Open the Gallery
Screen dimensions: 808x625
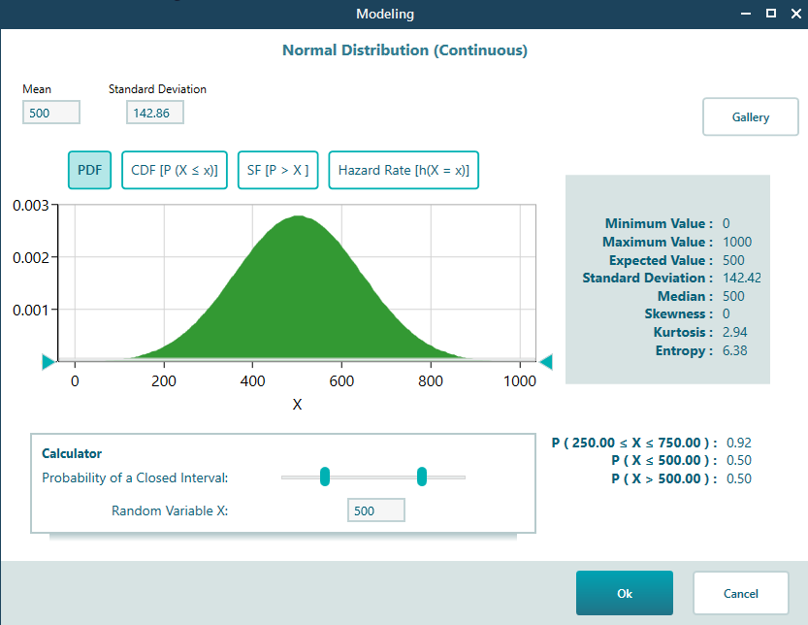coord(750,115)
